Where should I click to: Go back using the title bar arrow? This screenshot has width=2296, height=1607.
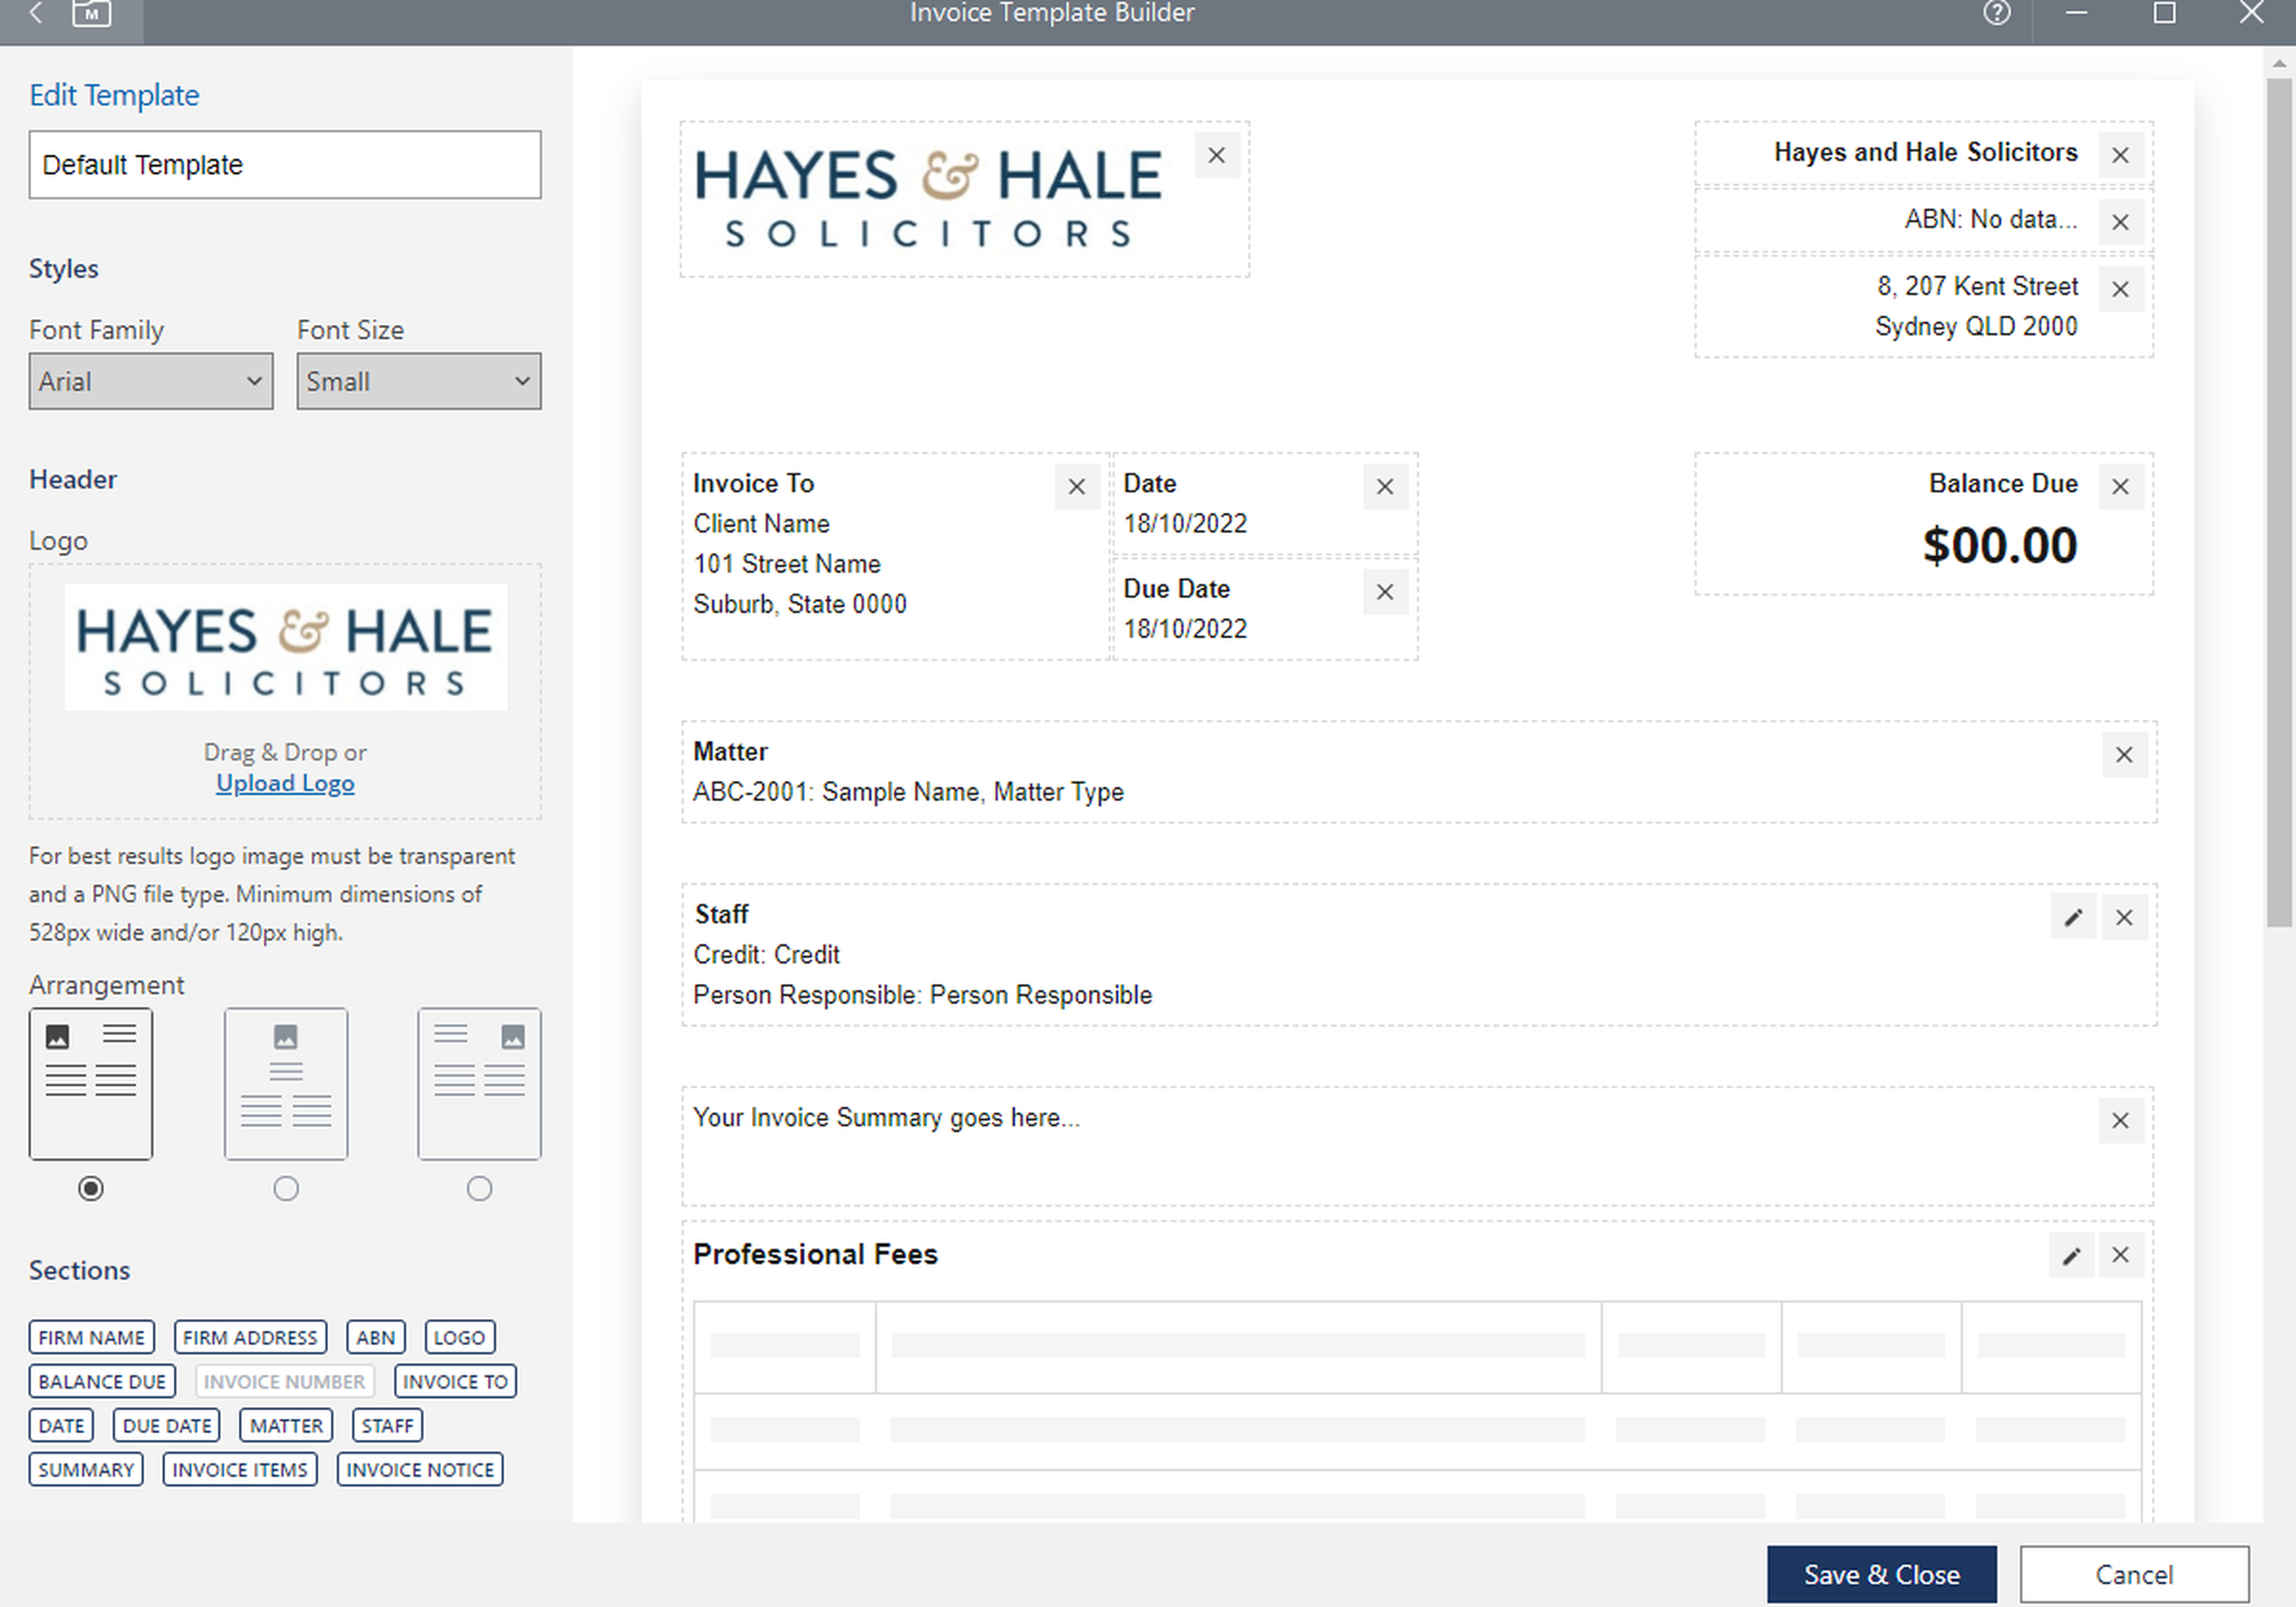coord(36,13)
